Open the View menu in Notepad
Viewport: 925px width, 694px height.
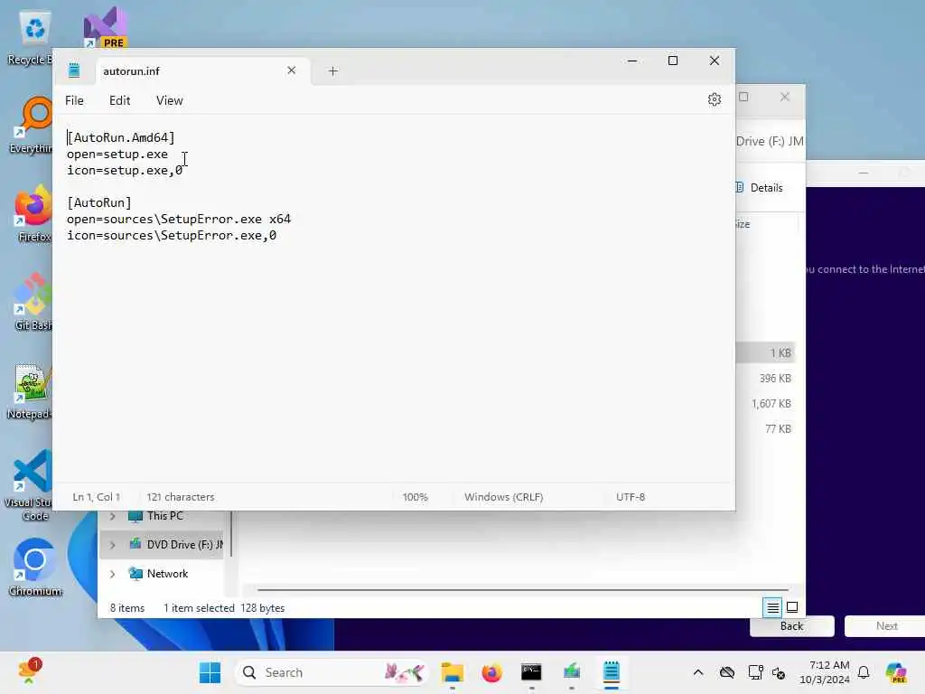tap(169, 101)
